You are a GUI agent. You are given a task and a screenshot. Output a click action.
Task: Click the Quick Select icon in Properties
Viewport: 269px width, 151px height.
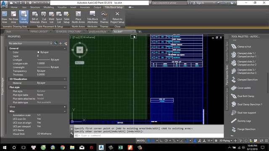[x=66, y=44]
